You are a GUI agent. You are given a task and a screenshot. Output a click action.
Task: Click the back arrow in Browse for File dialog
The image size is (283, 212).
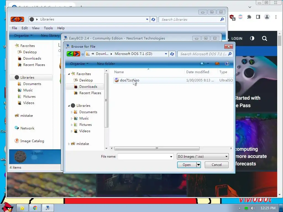point(70,54)
